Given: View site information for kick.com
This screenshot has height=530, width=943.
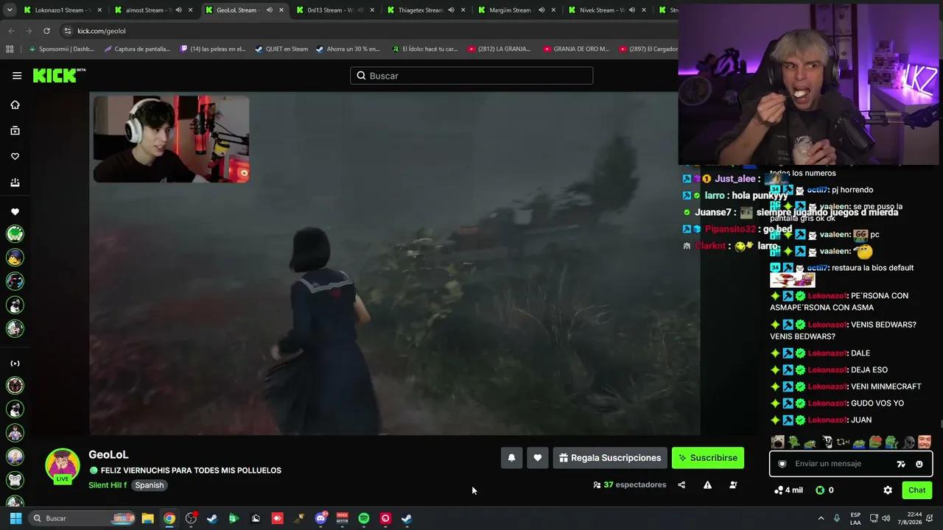Looking at the screenshot, I should [68, 31].
